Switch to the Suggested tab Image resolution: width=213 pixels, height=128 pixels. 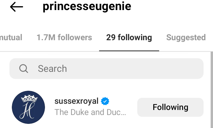point(186,38)
